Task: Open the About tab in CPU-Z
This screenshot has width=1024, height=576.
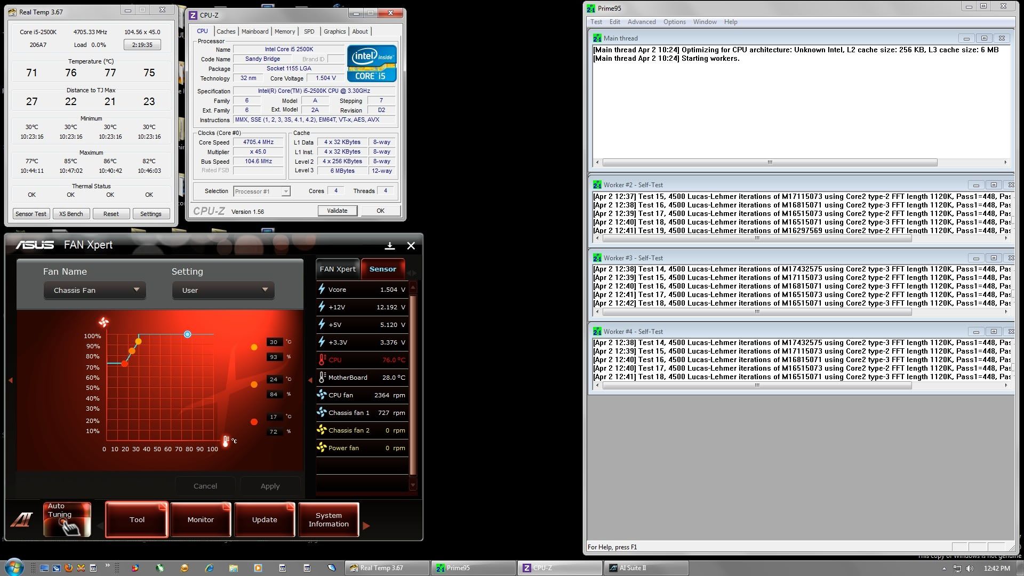Action: tap(360, 31)
